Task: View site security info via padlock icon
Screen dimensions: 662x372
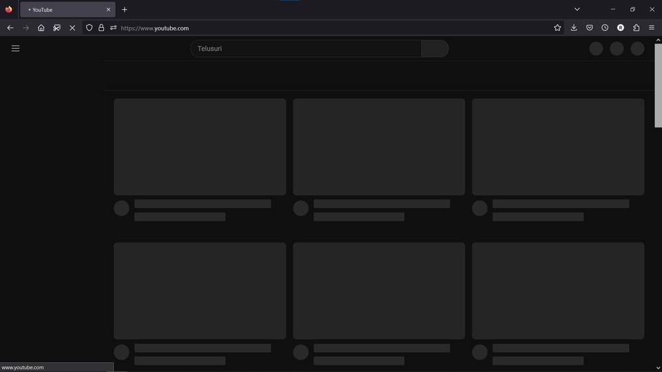Action: 101,28
